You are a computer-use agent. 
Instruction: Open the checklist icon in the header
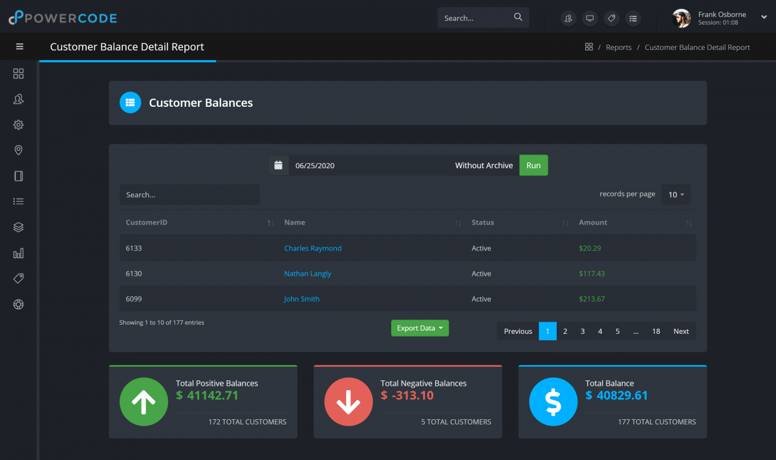(x=633, y=18)
